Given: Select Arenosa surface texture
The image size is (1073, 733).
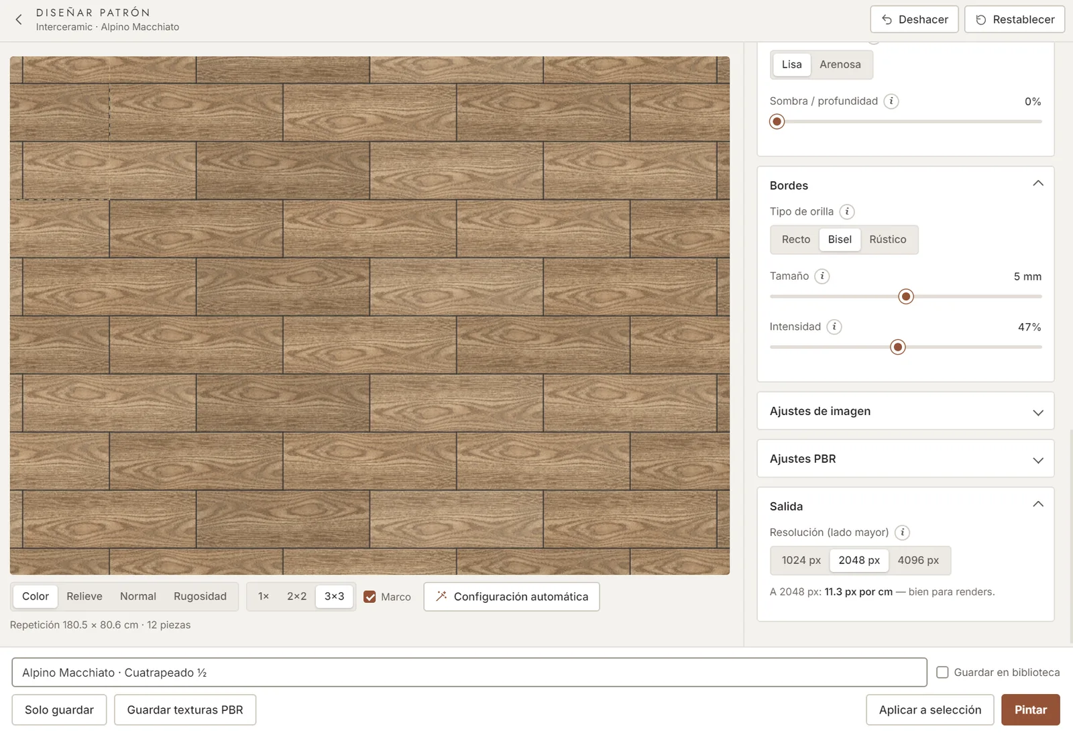Looking at the screenshot, I should (x=840, y=64).
